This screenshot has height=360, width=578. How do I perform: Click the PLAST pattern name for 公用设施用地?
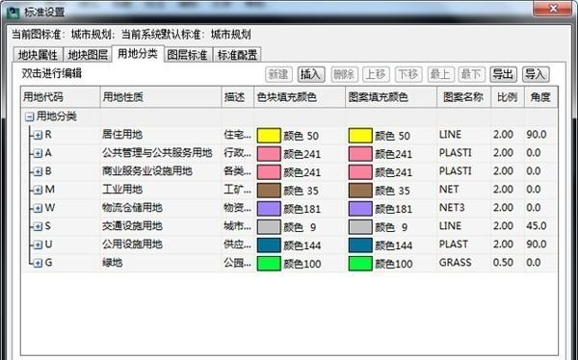(x=454, y=244)
